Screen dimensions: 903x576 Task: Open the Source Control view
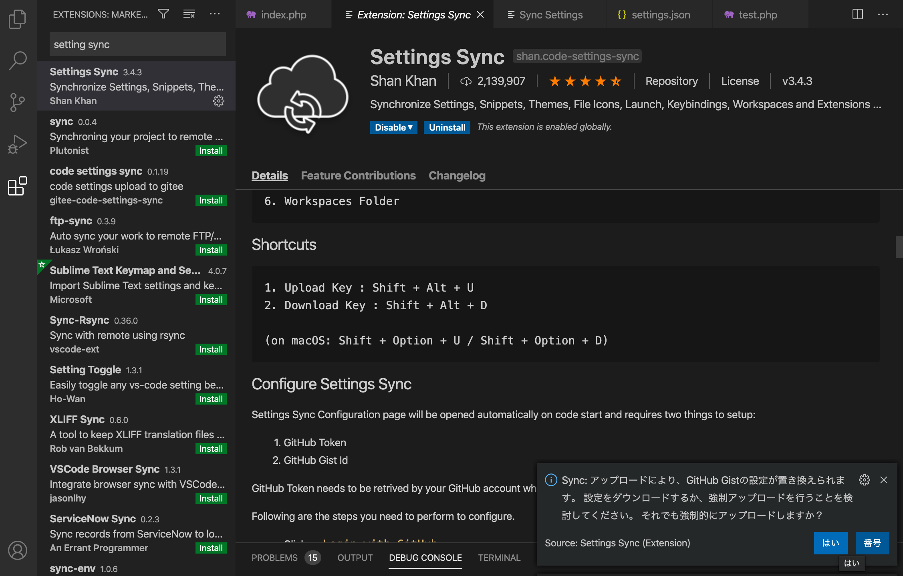click(x=18, y=103)
